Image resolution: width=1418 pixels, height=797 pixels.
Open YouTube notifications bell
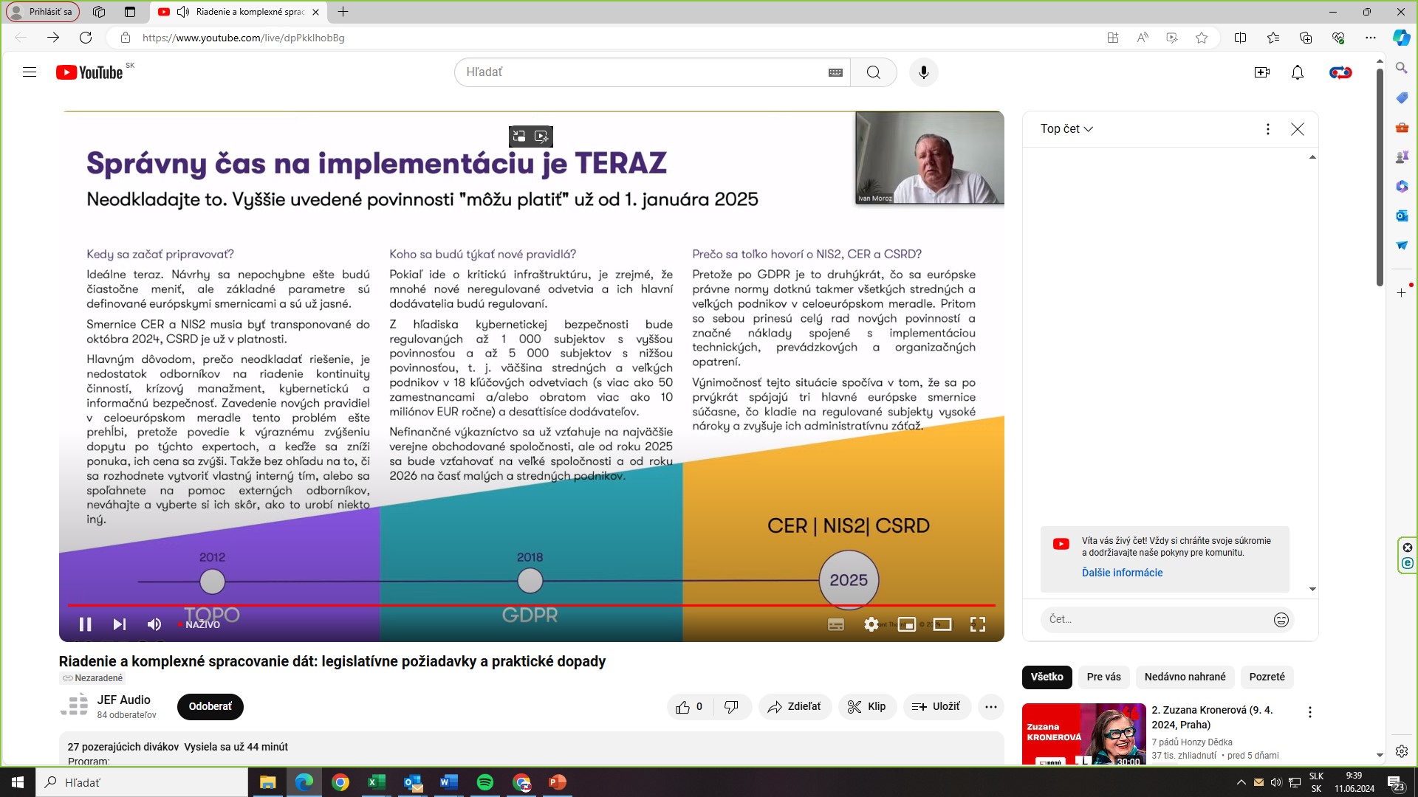(1298, 72)
